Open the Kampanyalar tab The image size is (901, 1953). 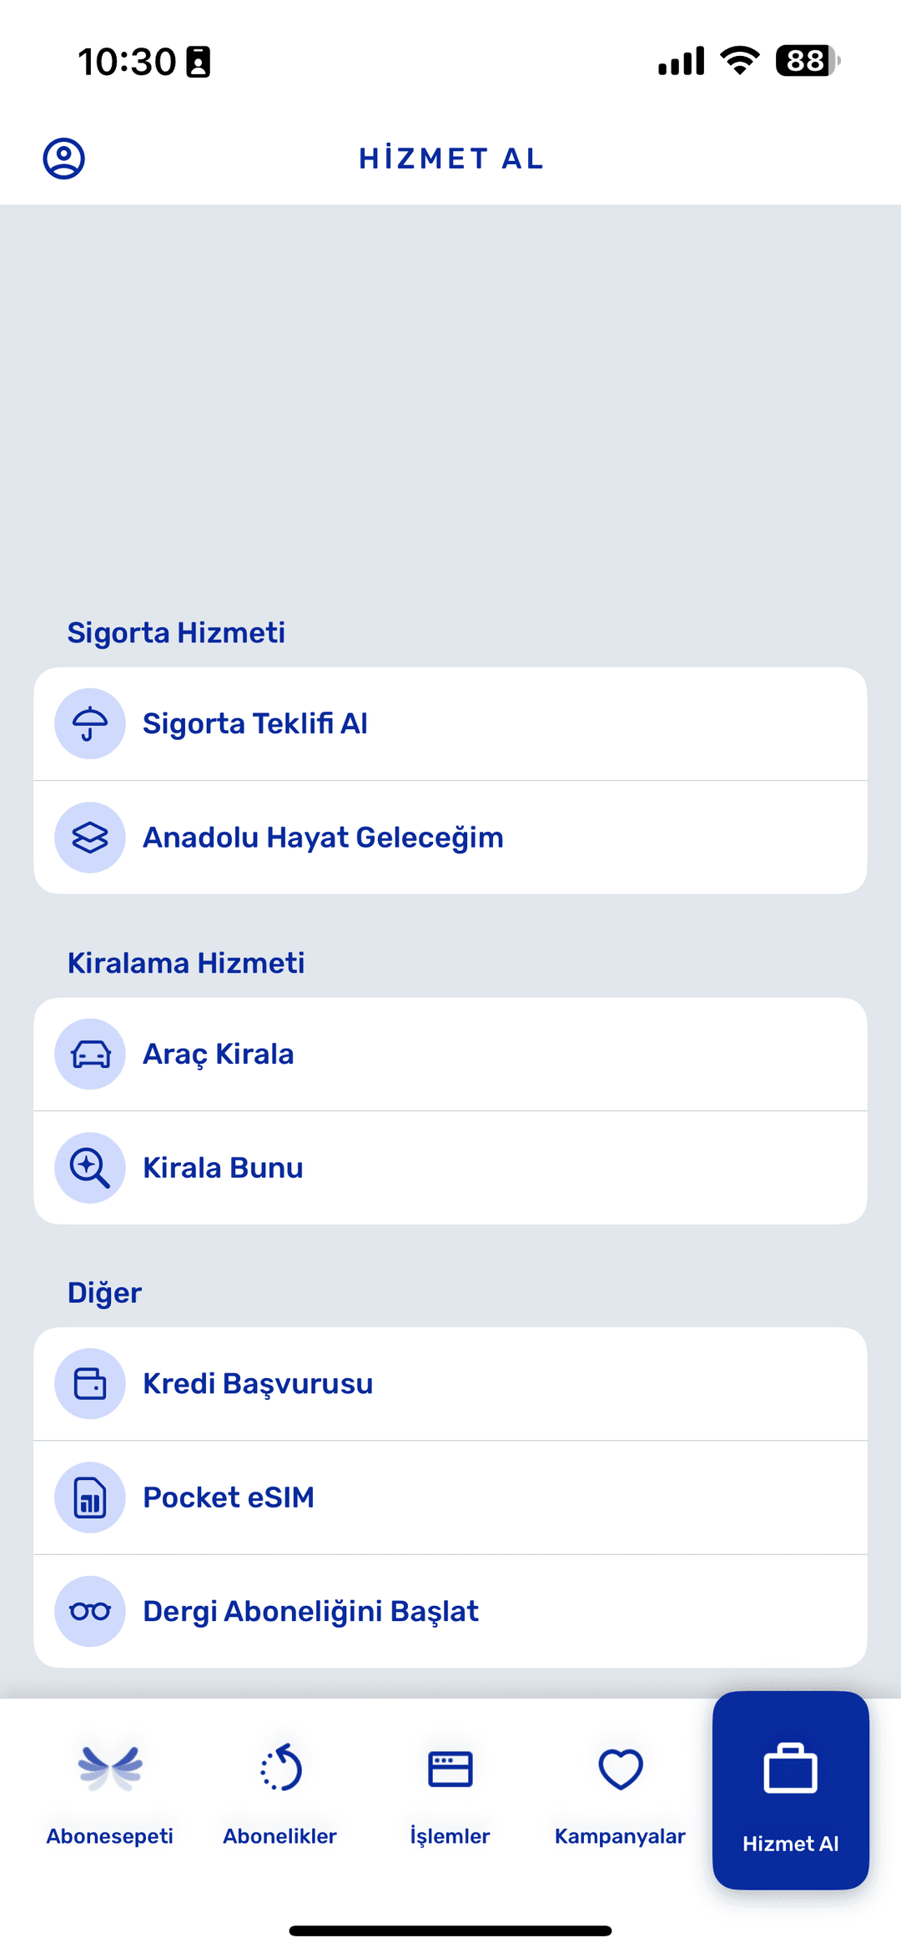621,1792
